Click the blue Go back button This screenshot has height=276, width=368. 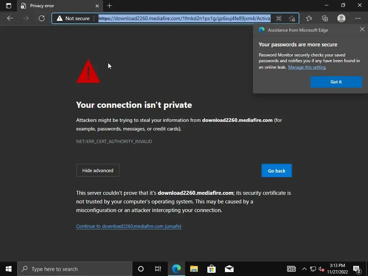(x=277, y=171)
